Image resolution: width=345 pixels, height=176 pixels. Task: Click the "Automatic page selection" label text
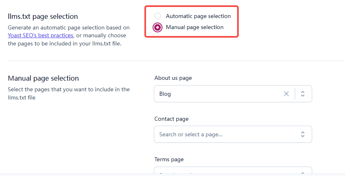click(x=198, y=16)
